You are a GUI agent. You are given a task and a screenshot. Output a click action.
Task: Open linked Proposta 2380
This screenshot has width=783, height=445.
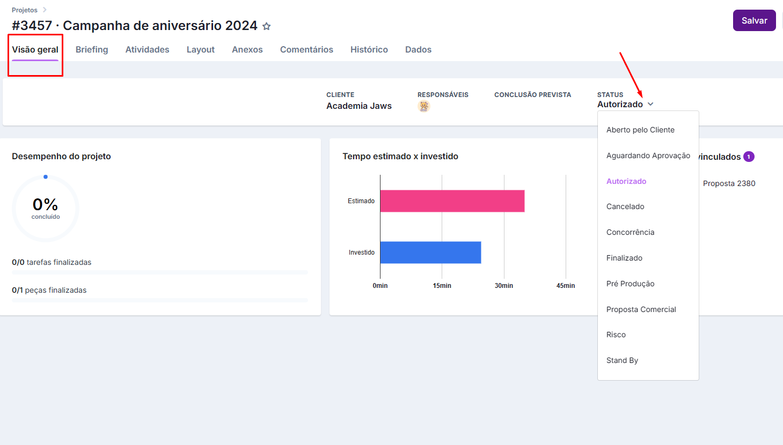pyautogui.click(x=729, y=183)
